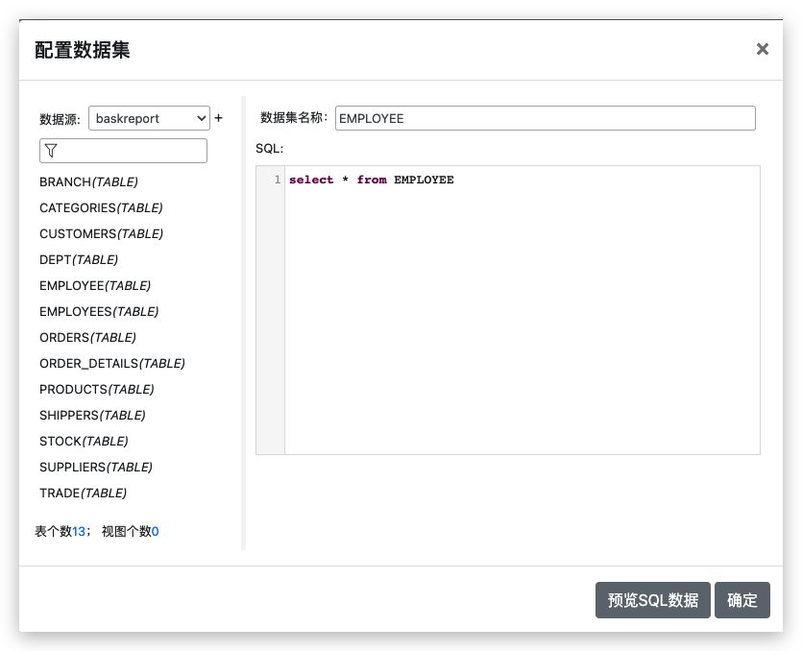Select PRODUCTS(TABLE) from the table list

pyautogui.click(x=97, y=389)
